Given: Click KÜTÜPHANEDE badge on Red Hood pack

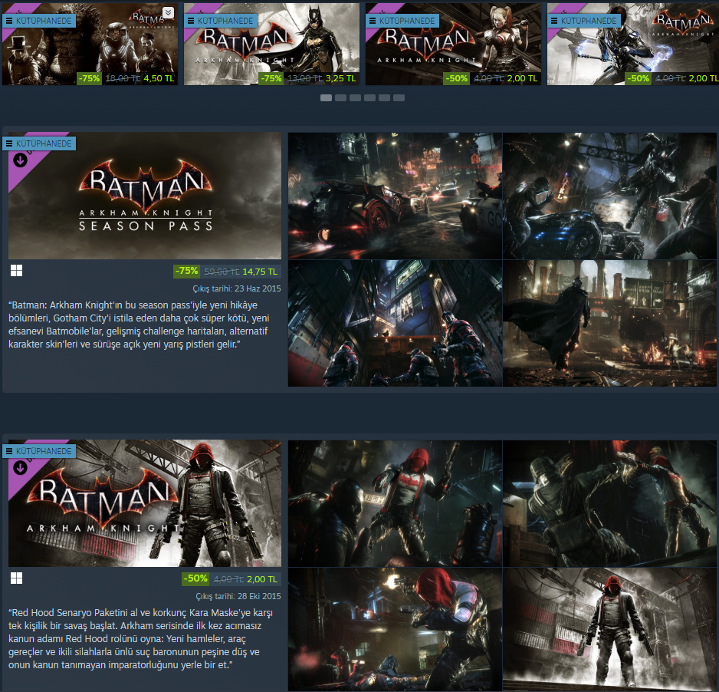Looking at the screenshot, I should coord(39,451).
